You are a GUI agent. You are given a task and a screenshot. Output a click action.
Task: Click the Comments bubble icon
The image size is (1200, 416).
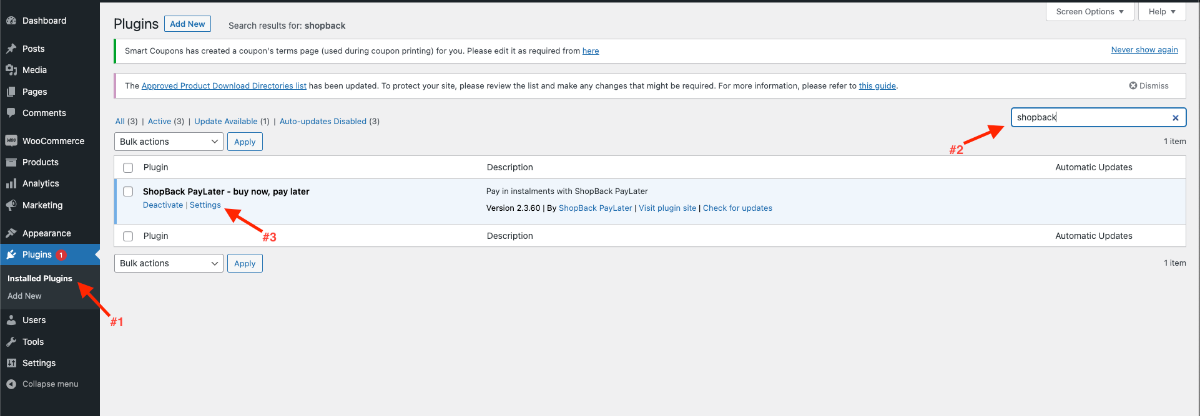coord(11,113)
